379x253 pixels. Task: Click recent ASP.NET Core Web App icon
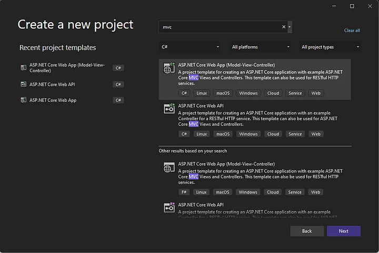23,100
